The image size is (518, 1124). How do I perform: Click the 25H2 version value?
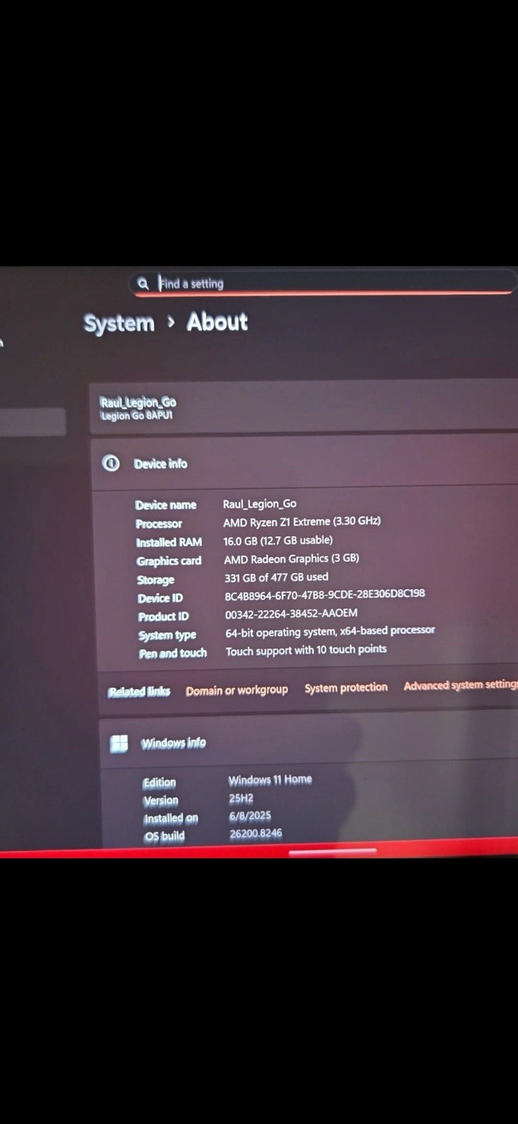pyautogui.click(x=241, y=798)
